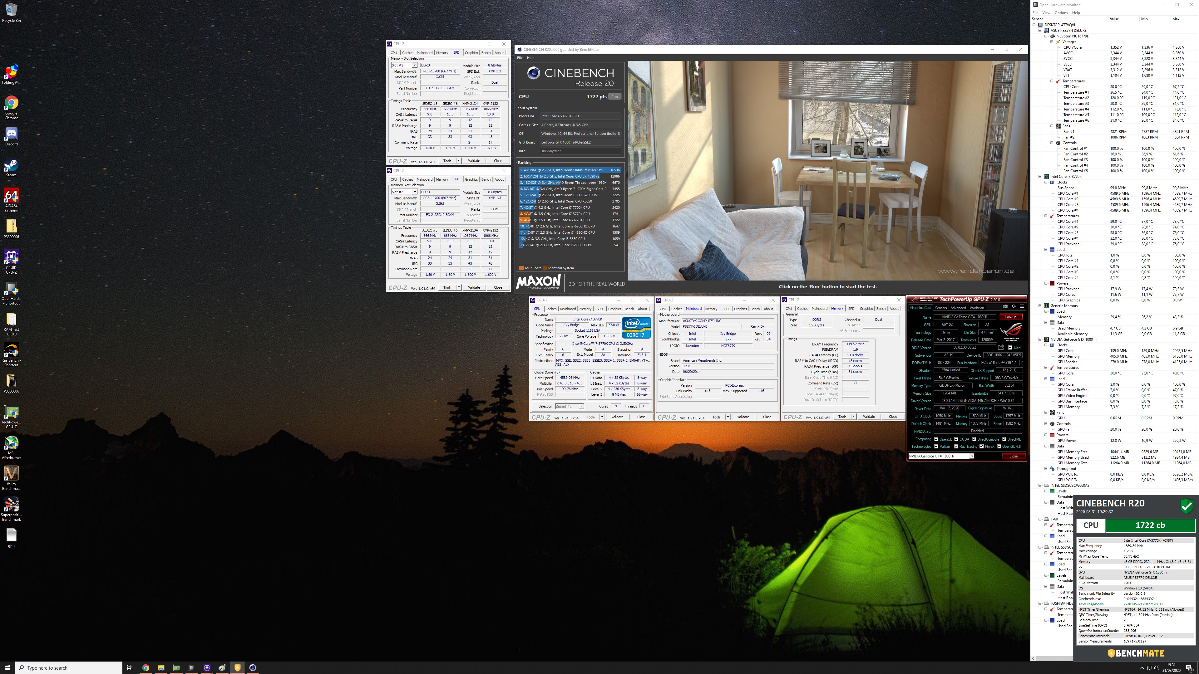Click the Chrome icon on the taskbar
Screen dimensions: 1199x674
tap(146, 667)
